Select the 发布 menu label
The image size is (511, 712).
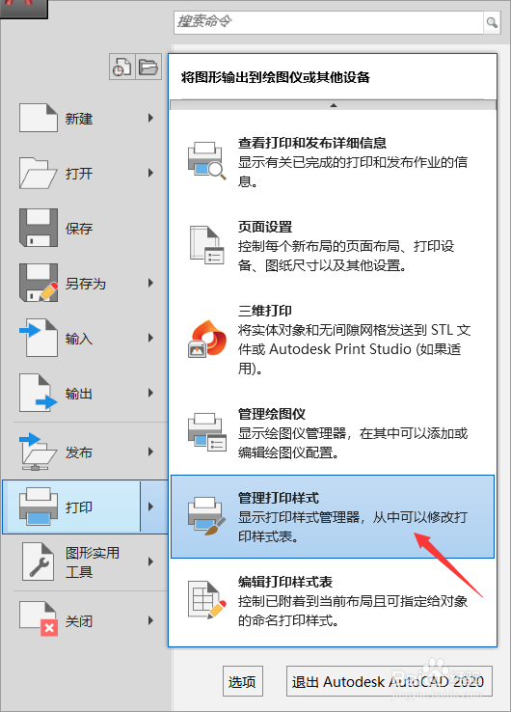click(x=79, y=452)
